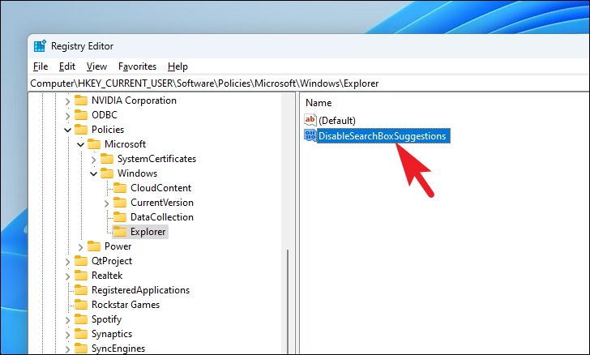Screen dimensions: 590x355
Task: Click the Realtek folder icon
Action: click(x=81, y=276)
